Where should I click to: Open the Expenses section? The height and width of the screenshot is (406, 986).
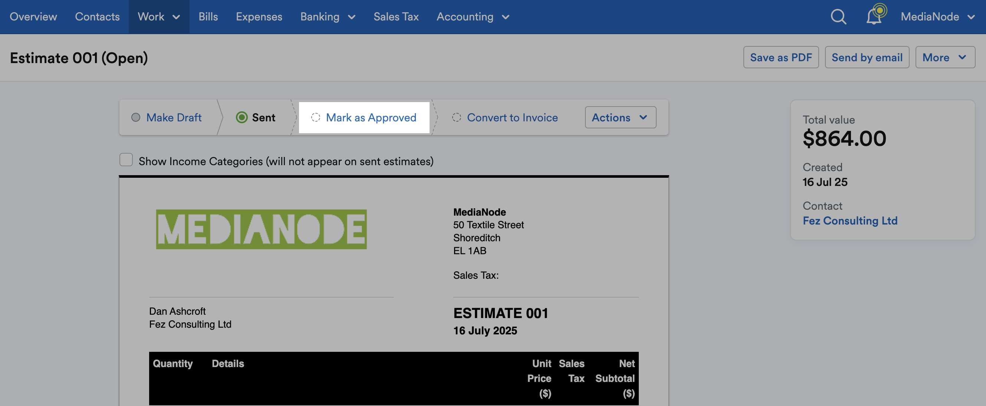(259, 17)
